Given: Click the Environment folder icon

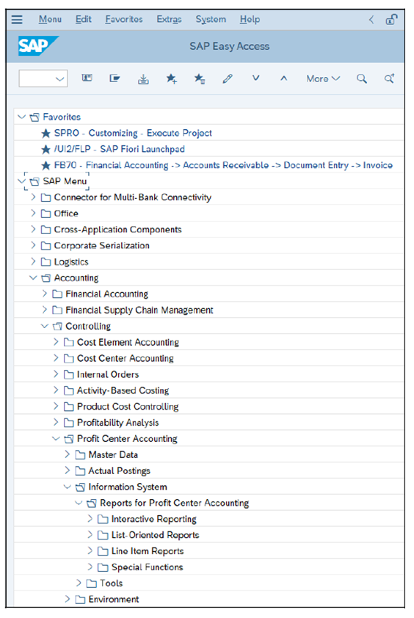Looking at the screenshot, I should pyautogui.click(x=81, y=600).
